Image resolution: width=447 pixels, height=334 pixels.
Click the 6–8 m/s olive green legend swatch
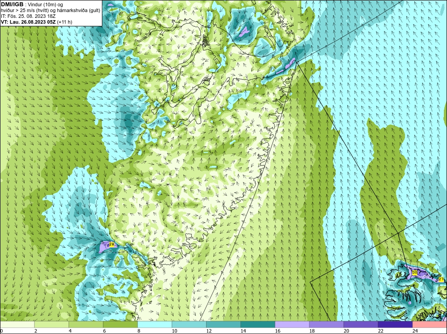pos(120,325)
